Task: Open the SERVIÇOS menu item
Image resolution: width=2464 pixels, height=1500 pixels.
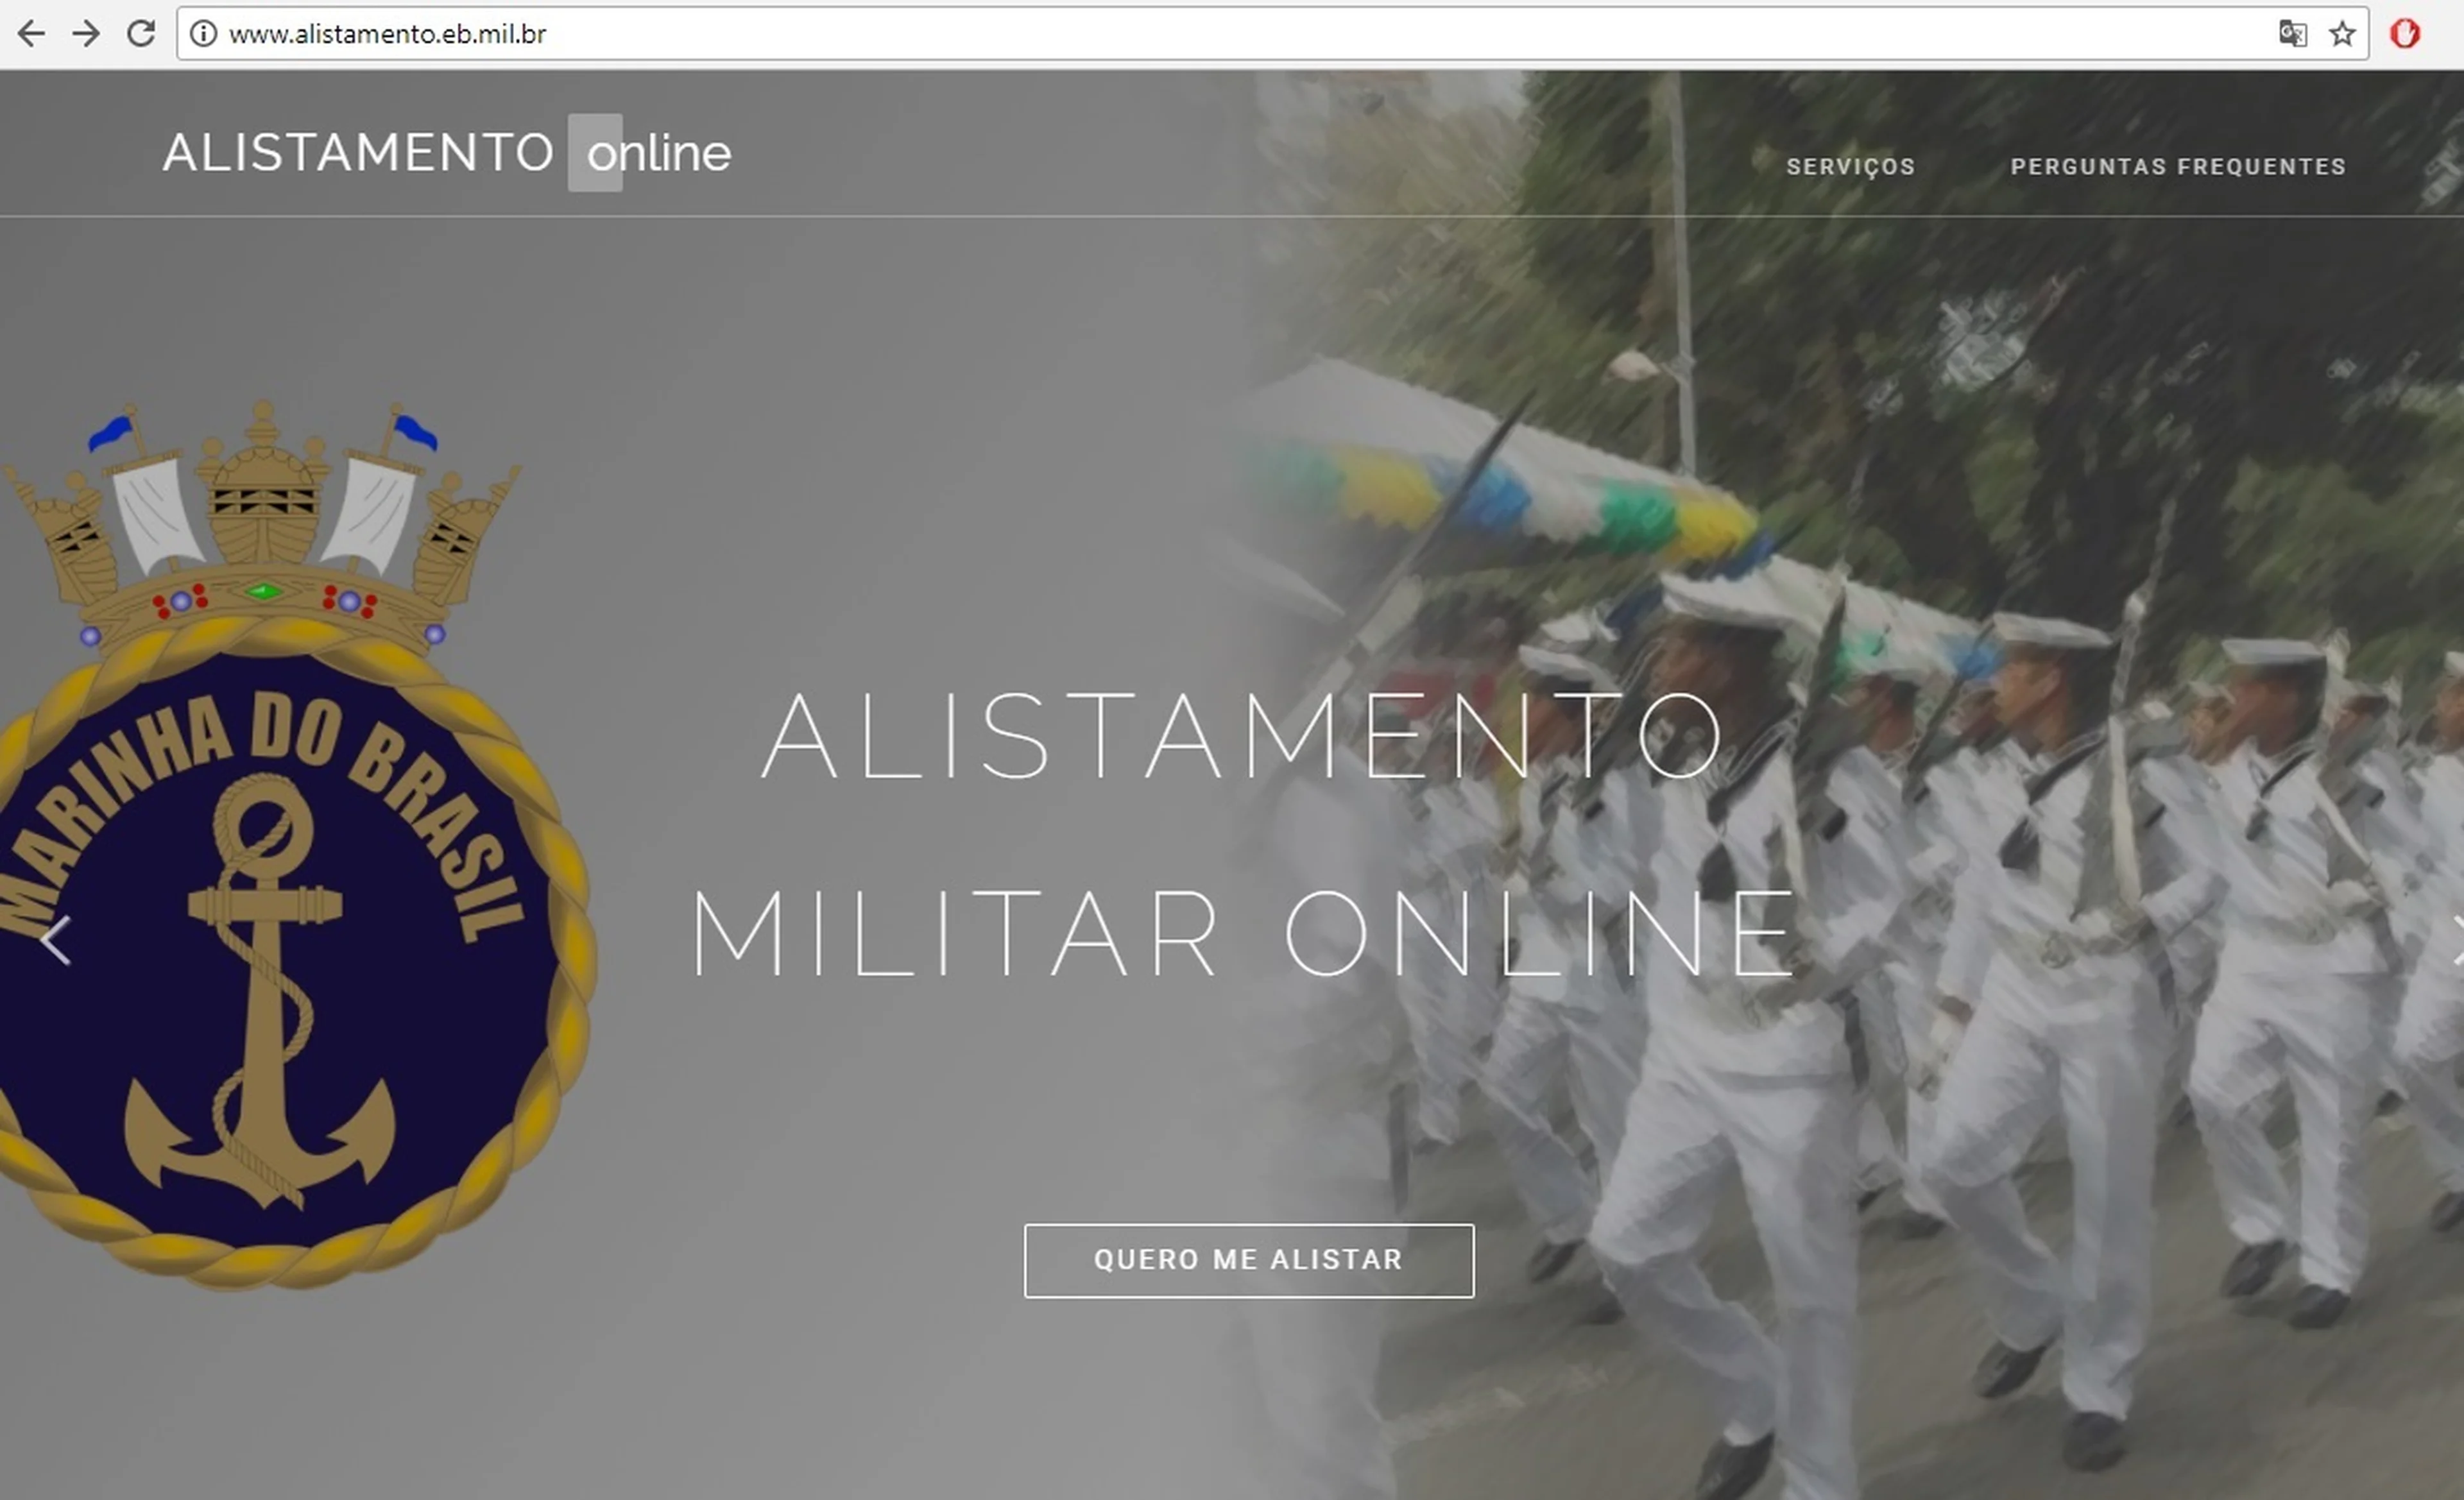Action: tap(1851, 166)
